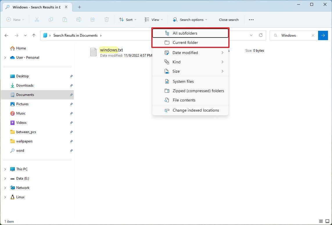Navigate up one folder level
Screen dimensions: 332x225
point(34,35)
